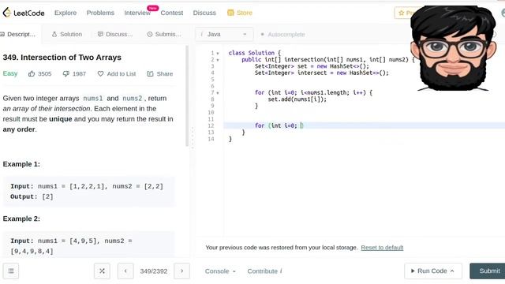Collapse code fold arrow on line 7
The image size is (505, 284).
tap(218, 93)
